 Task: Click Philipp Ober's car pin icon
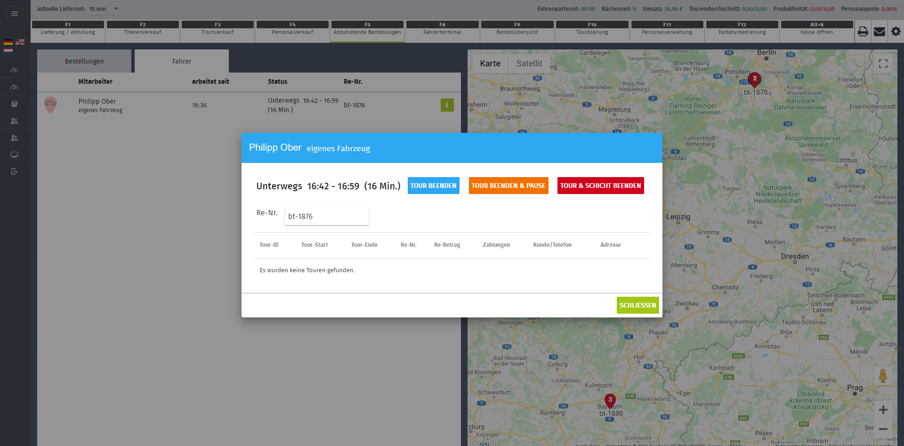[x=50, y=104]
